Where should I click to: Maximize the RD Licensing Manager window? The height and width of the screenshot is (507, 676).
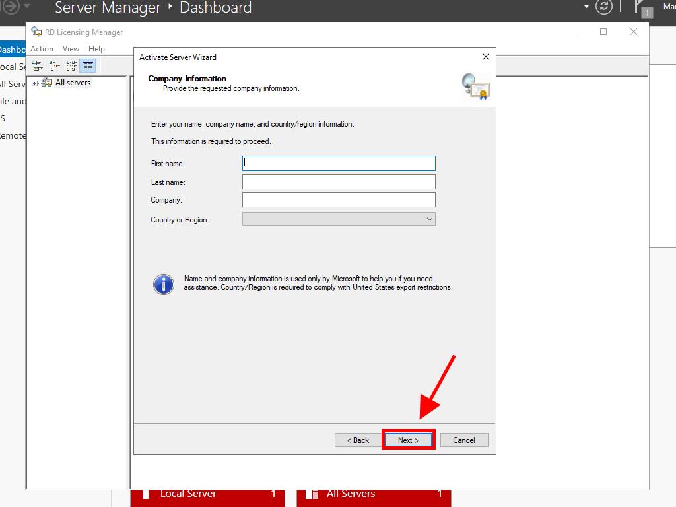[x=603, y=32]
